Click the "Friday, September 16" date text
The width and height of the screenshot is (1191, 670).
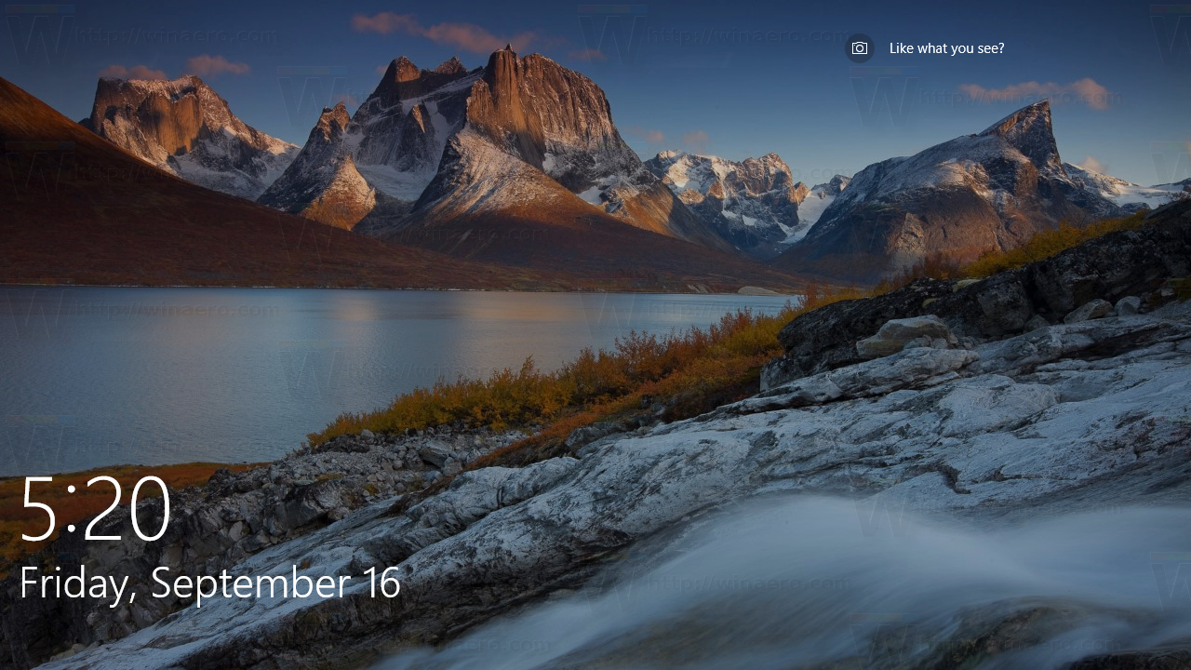(209, 583)
